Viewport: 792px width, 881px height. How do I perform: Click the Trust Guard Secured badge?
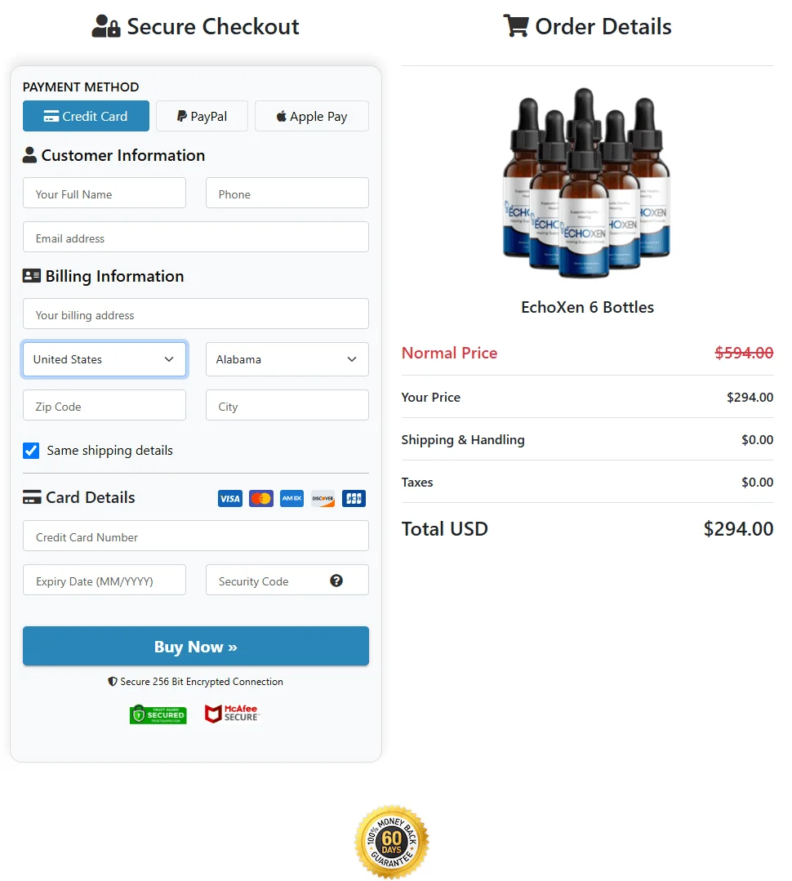[158, 714]
